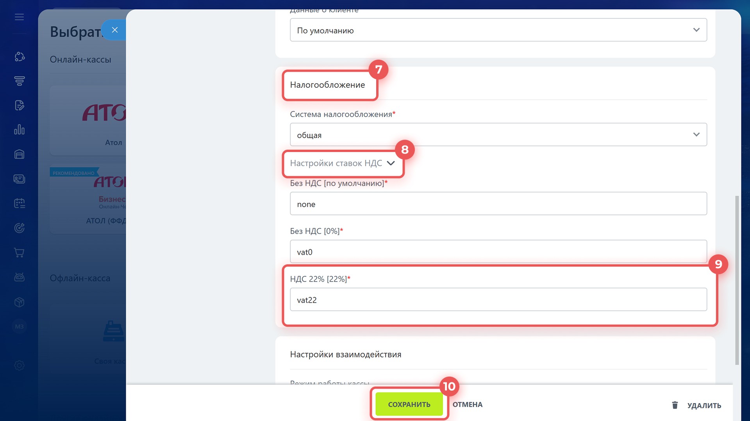Click the funnel icon in sidebar
The height and width of the screenshot is (421, 750).
[19, 81]
